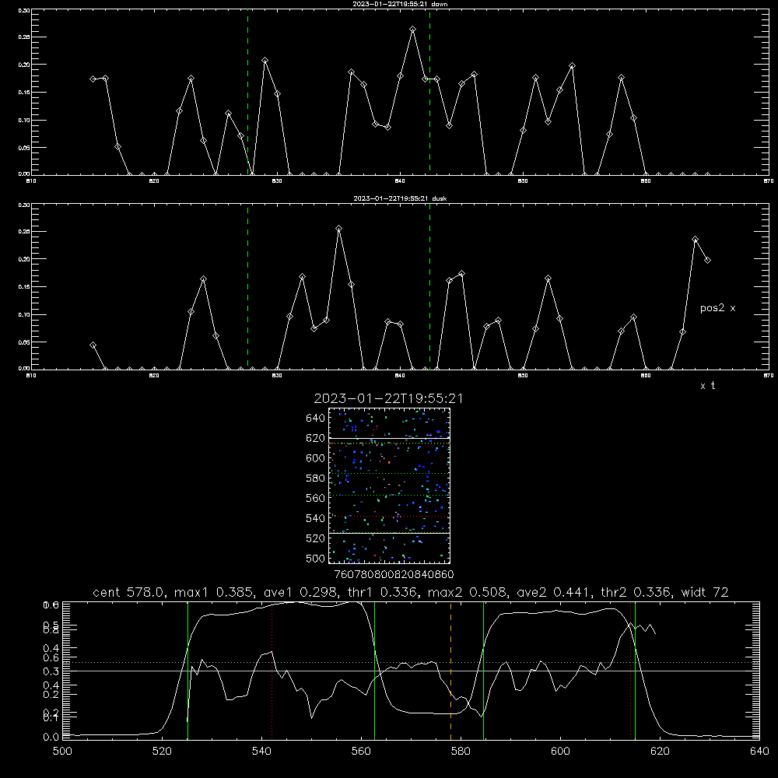Click the orange dashed center line in bottom plot
Image resolution: width=778 pixels, height=778 pixels.
450,670
